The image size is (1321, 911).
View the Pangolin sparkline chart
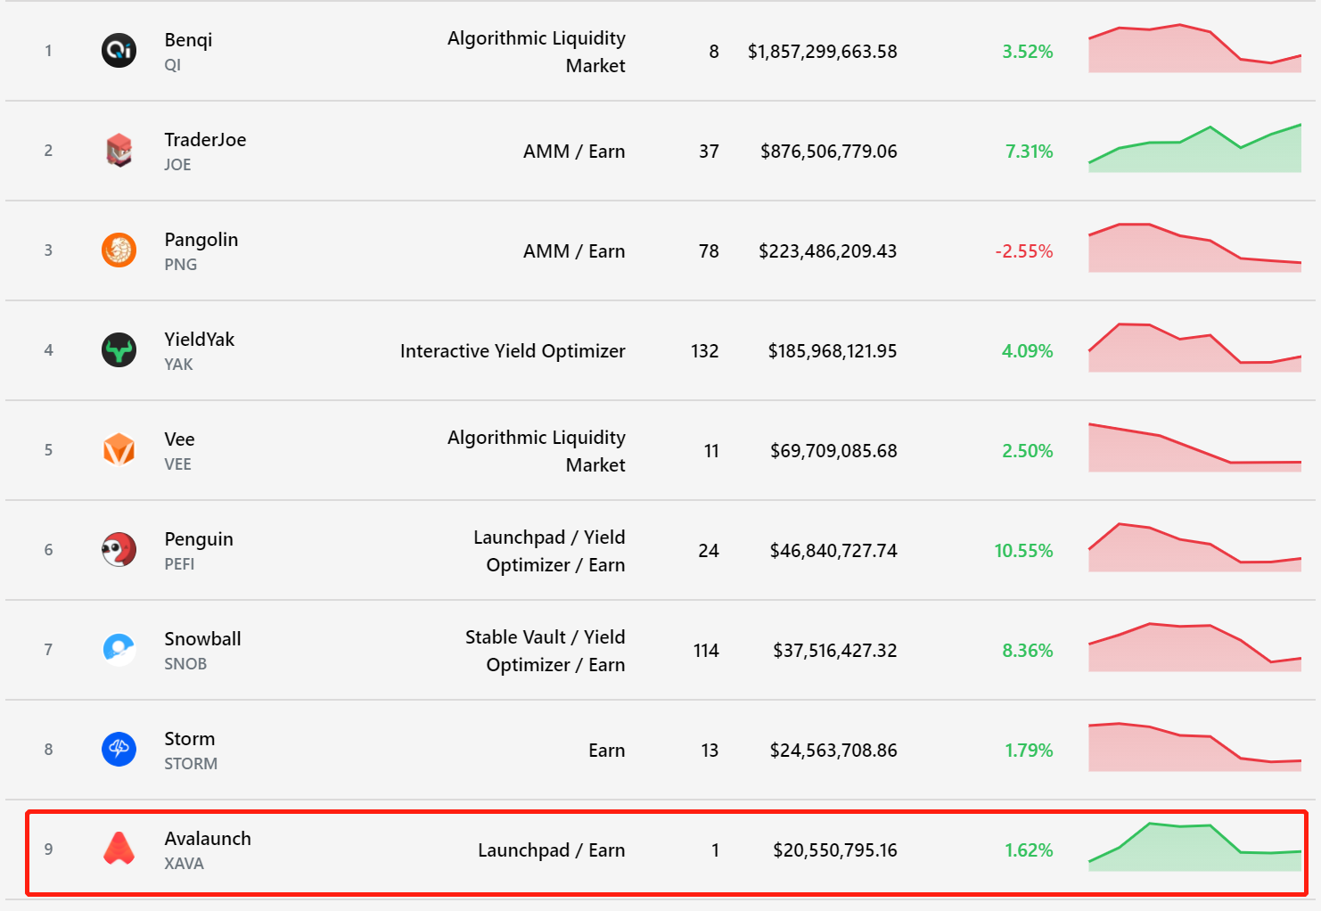tap(1194, 248)
